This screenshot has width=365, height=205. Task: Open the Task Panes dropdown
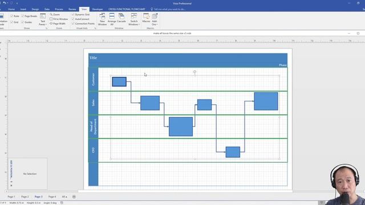coord(43,19)
